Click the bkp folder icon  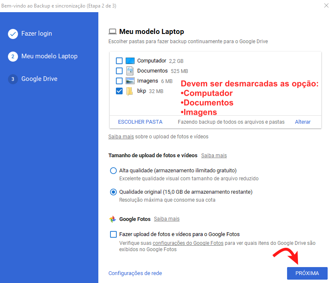tap(130, 91)
